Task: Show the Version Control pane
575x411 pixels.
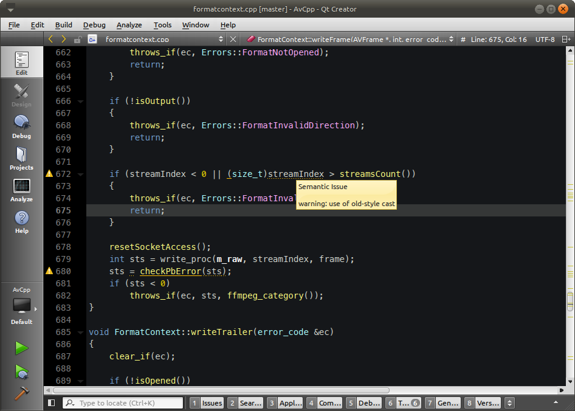Action: point(482,403)
